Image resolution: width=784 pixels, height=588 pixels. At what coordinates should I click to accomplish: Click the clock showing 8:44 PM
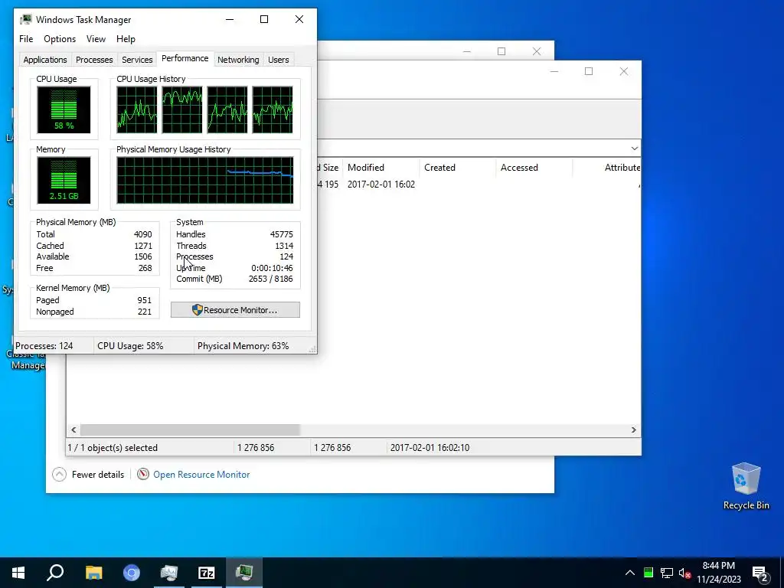click(718, 566)
